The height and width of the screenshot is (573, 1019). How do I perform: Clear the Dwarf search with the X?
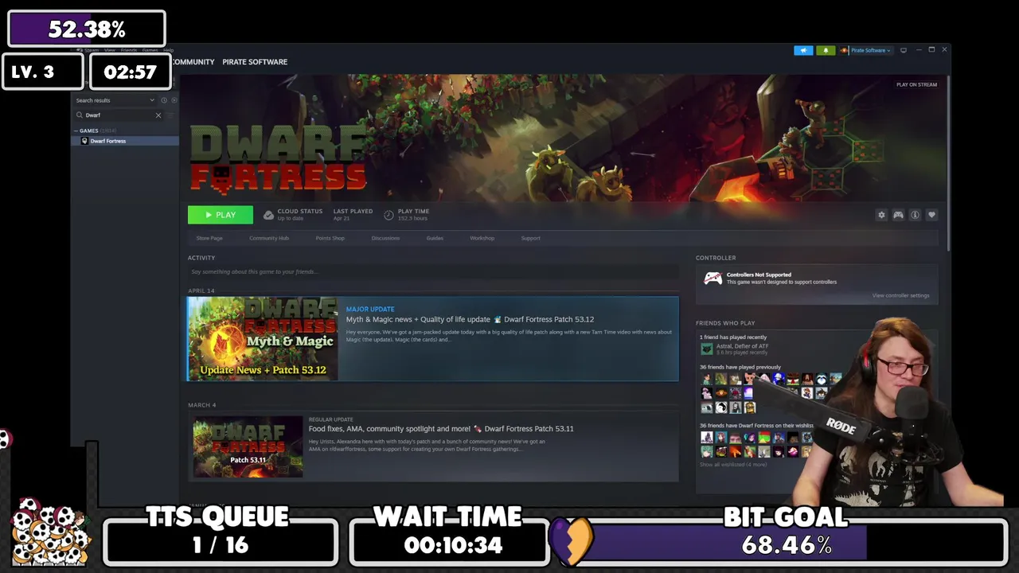coord(158,115)
